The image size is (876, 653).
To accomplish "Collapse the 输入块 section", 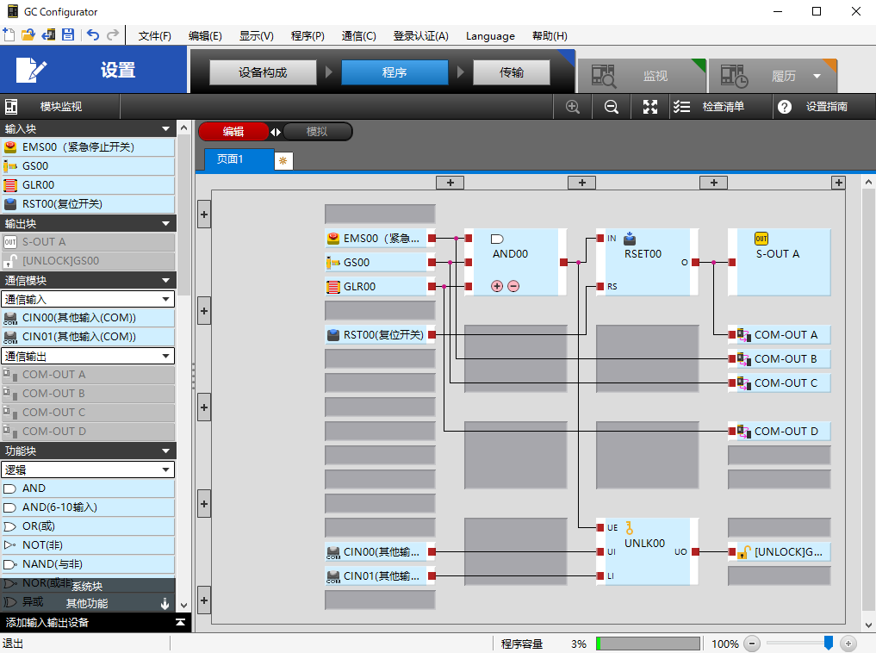I will pyautogui.click(x=165, y=129).
